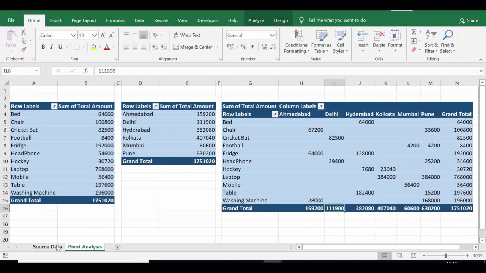Click the Comma Style icon
Viewport: 486px width, 273px height.
[x=252, y=47]
